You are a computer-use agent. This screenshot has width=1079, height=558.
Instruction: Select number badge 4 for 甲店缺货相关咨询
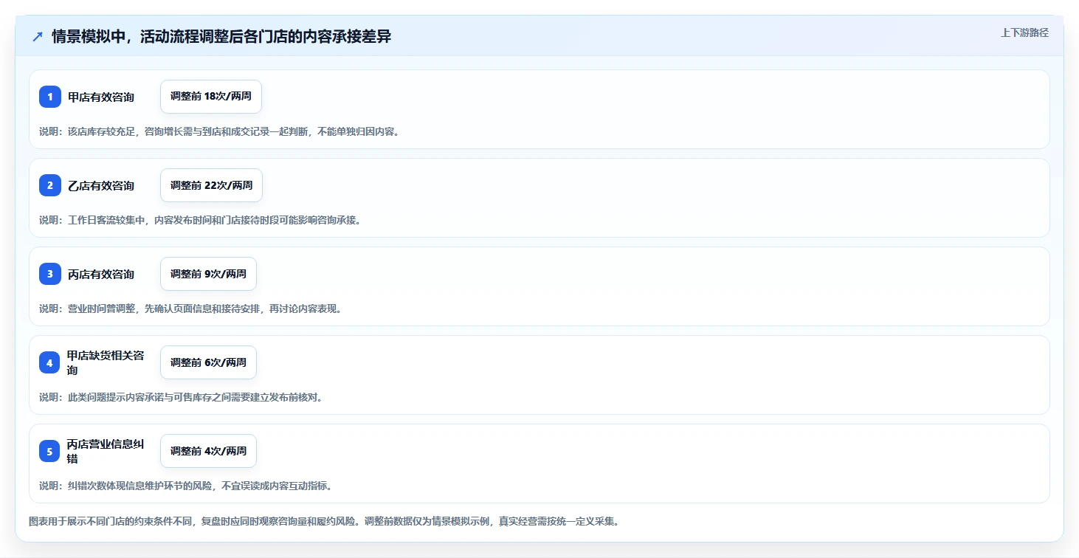[50, 362]
